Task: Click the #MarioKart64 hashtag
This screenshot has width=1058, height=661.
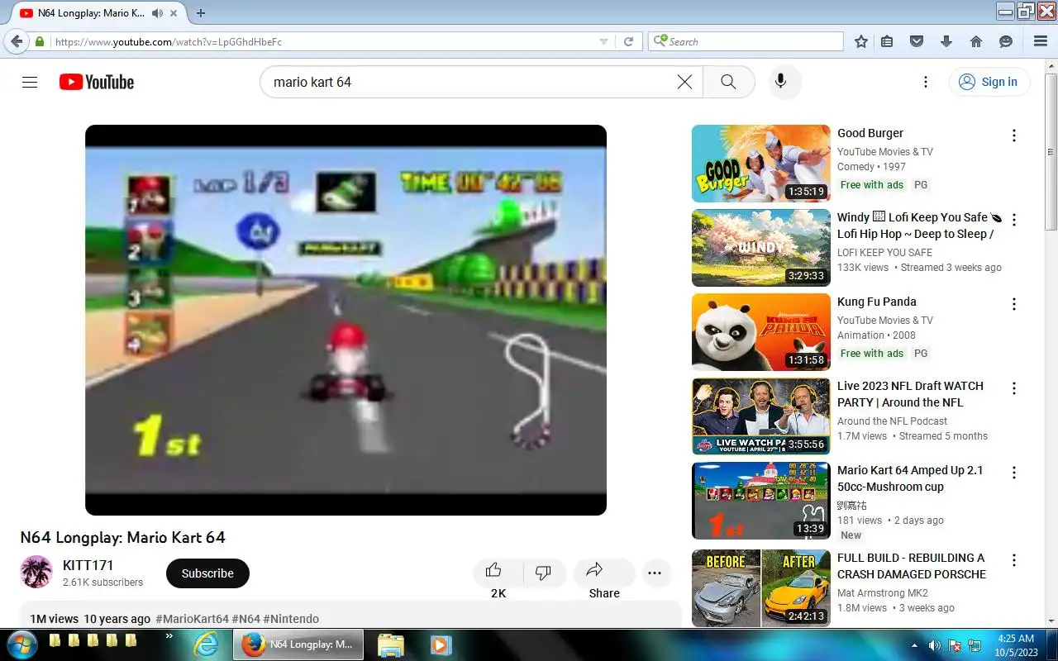Action: pos(192,619)
